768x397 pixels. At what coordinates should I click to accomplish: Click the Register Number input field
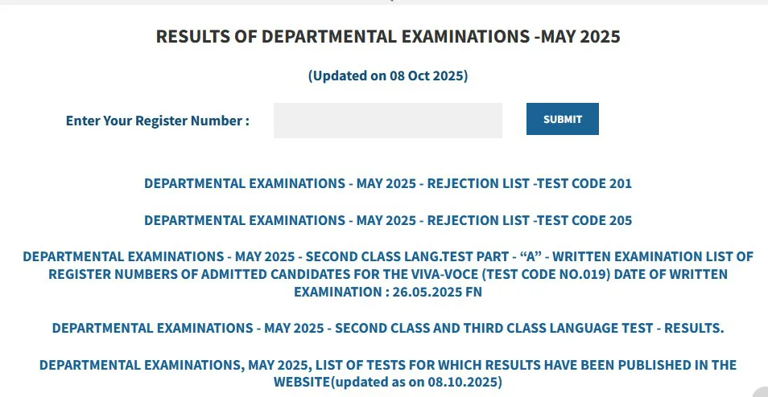pos(387,121)
